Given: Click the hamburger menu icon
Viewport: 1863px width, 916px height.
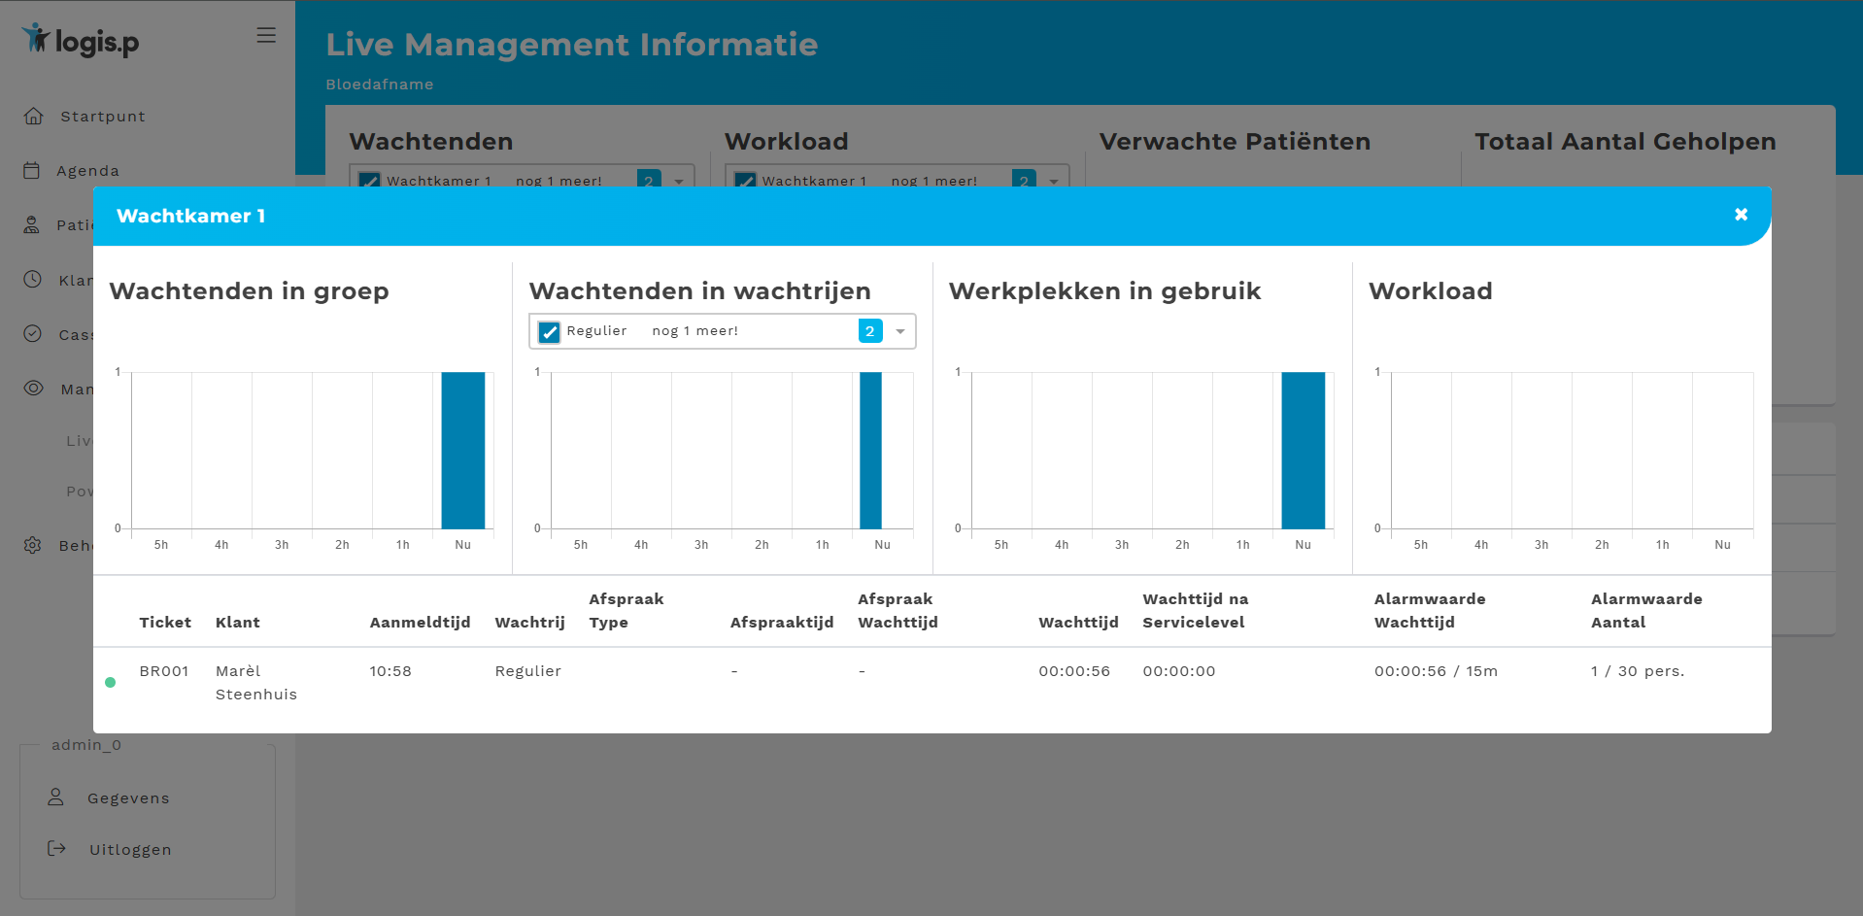Looking at the screenshot, I should tap(266, 36).
